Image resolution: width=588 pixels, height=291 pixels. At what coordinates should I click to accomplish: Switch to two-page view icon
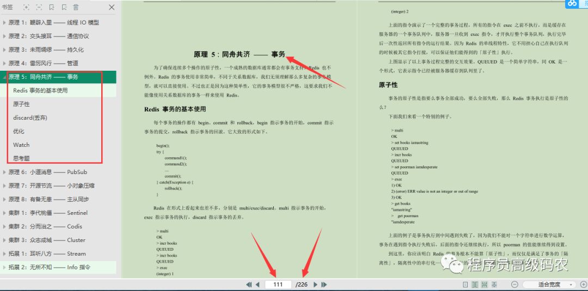(x=475, y=284)
